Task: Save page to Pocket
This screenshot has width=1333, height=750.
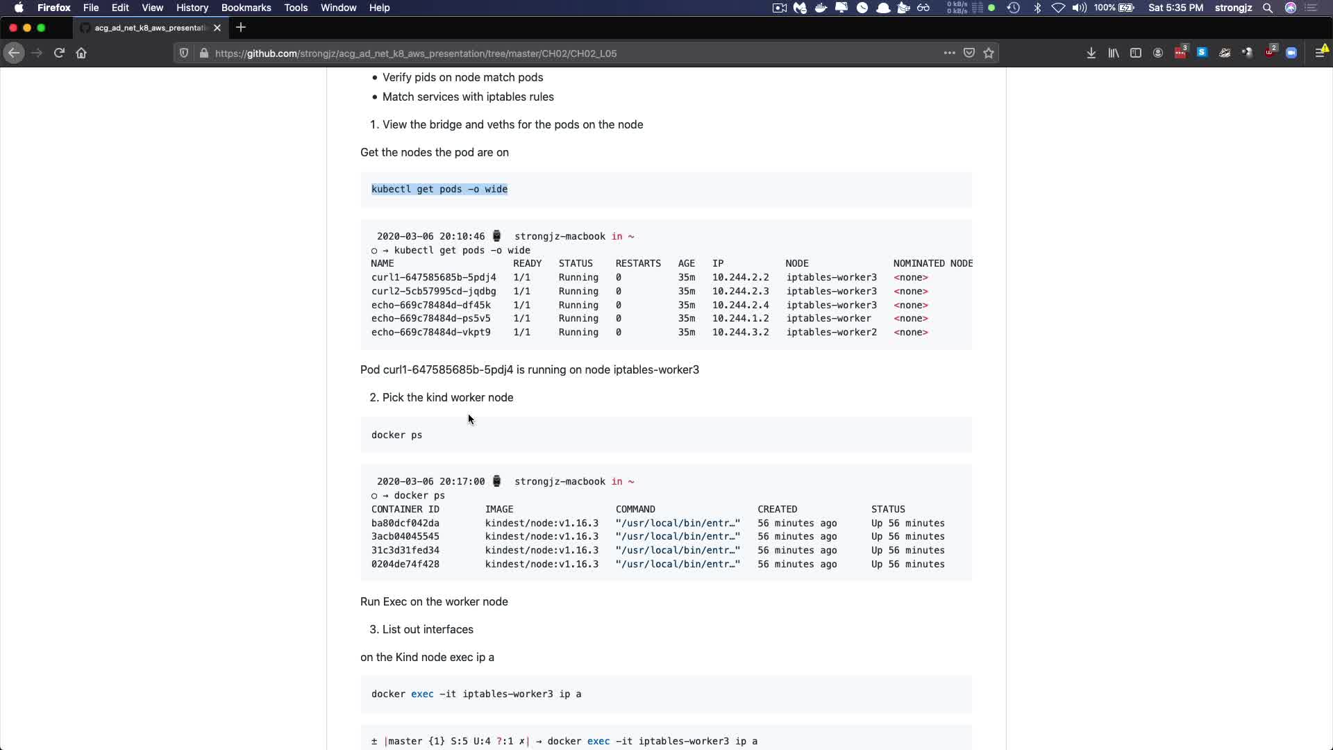Action: [969, 53]
